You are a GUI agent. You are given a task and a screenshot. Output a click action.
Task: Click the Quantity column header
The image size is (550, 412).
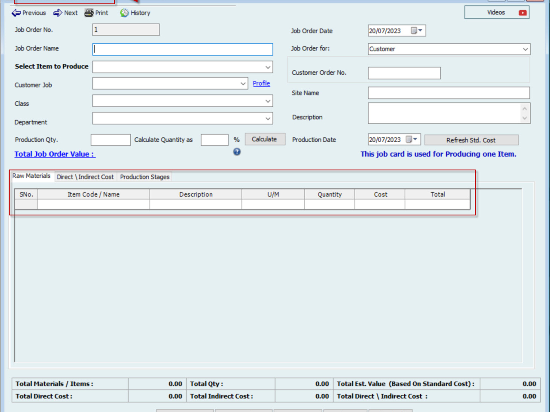330,194
